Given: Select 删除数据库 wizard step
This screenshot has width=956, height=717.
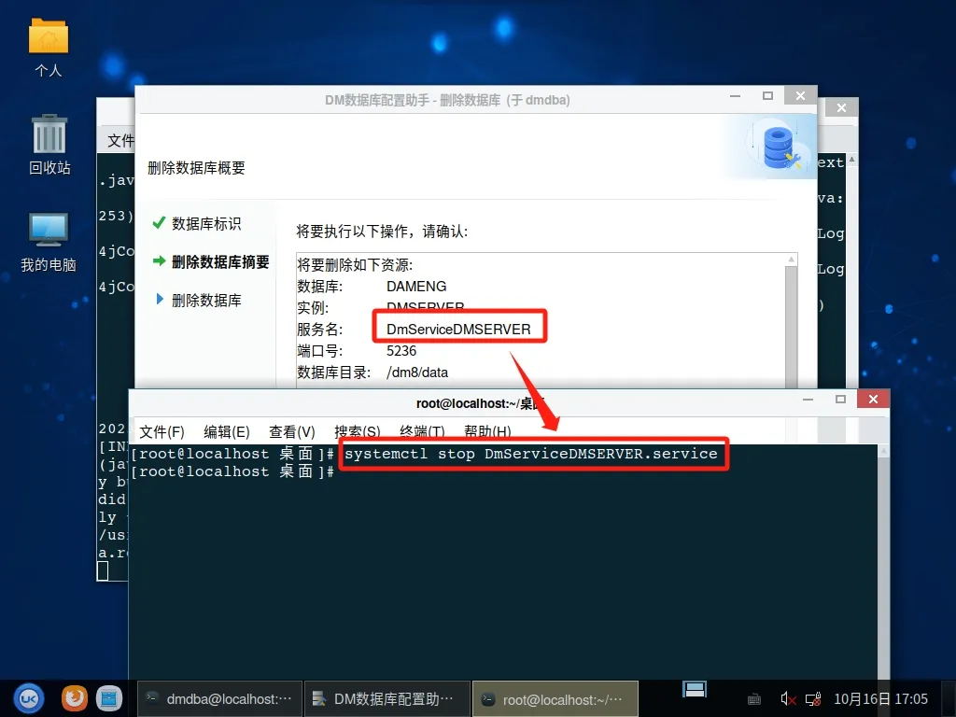Looking at the screenshot, I should pos(206,301).
